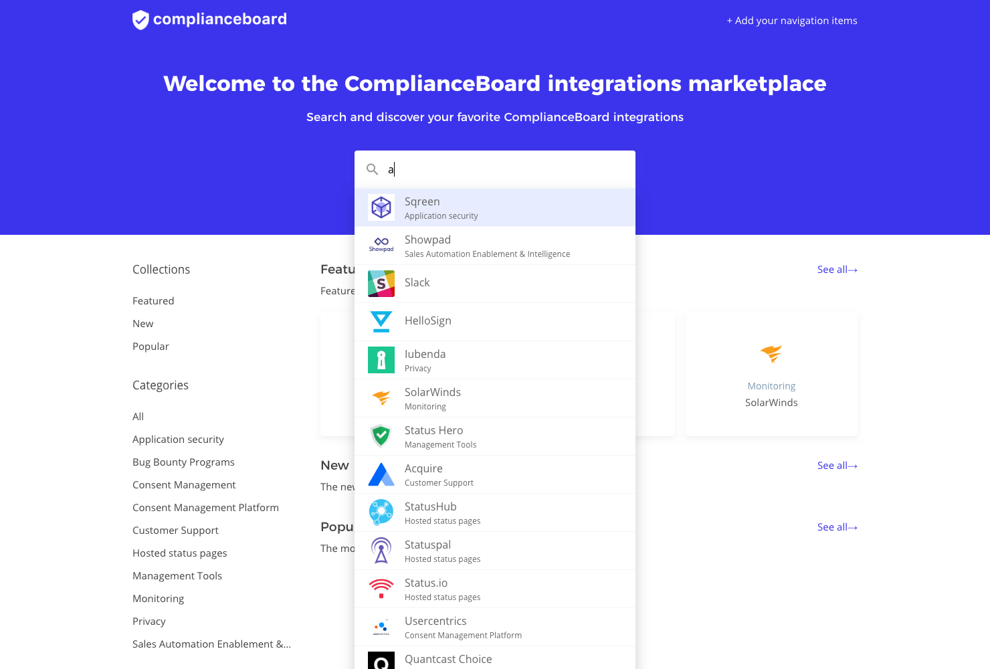Click the Quantcast Choice Q icon
The width and height of the screenshot is (990, 669).
point(381,661)
